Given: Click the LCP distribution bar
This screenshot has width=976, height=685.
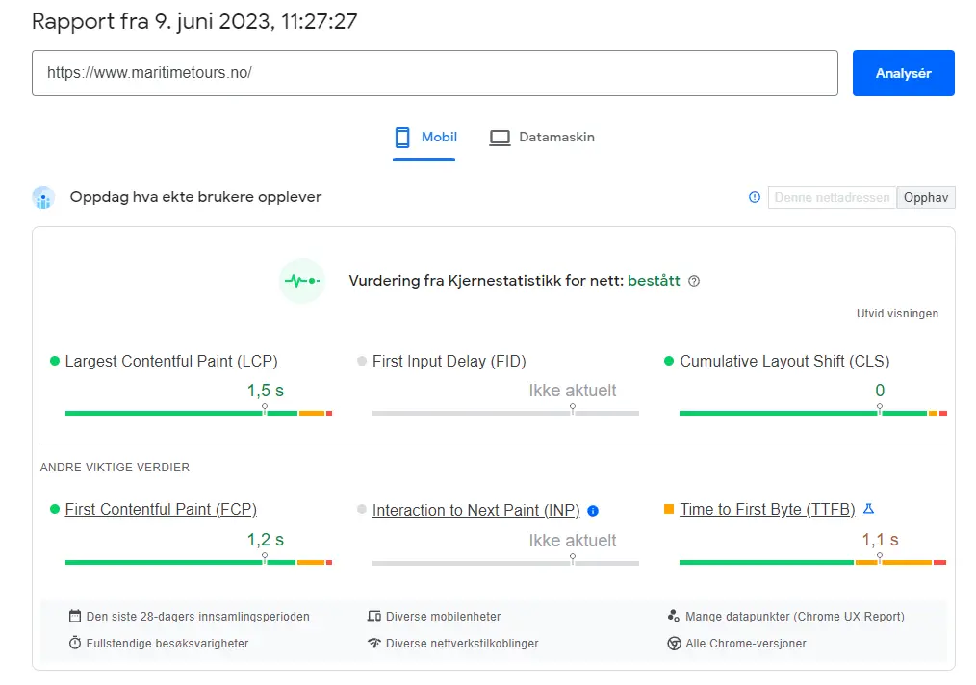Looking at the screenshot, I should (198, 413).
